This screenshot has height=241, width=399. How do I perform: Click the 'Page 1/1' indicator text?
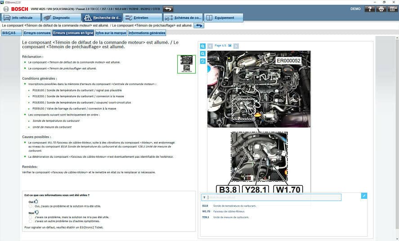(x=220, y=45)
